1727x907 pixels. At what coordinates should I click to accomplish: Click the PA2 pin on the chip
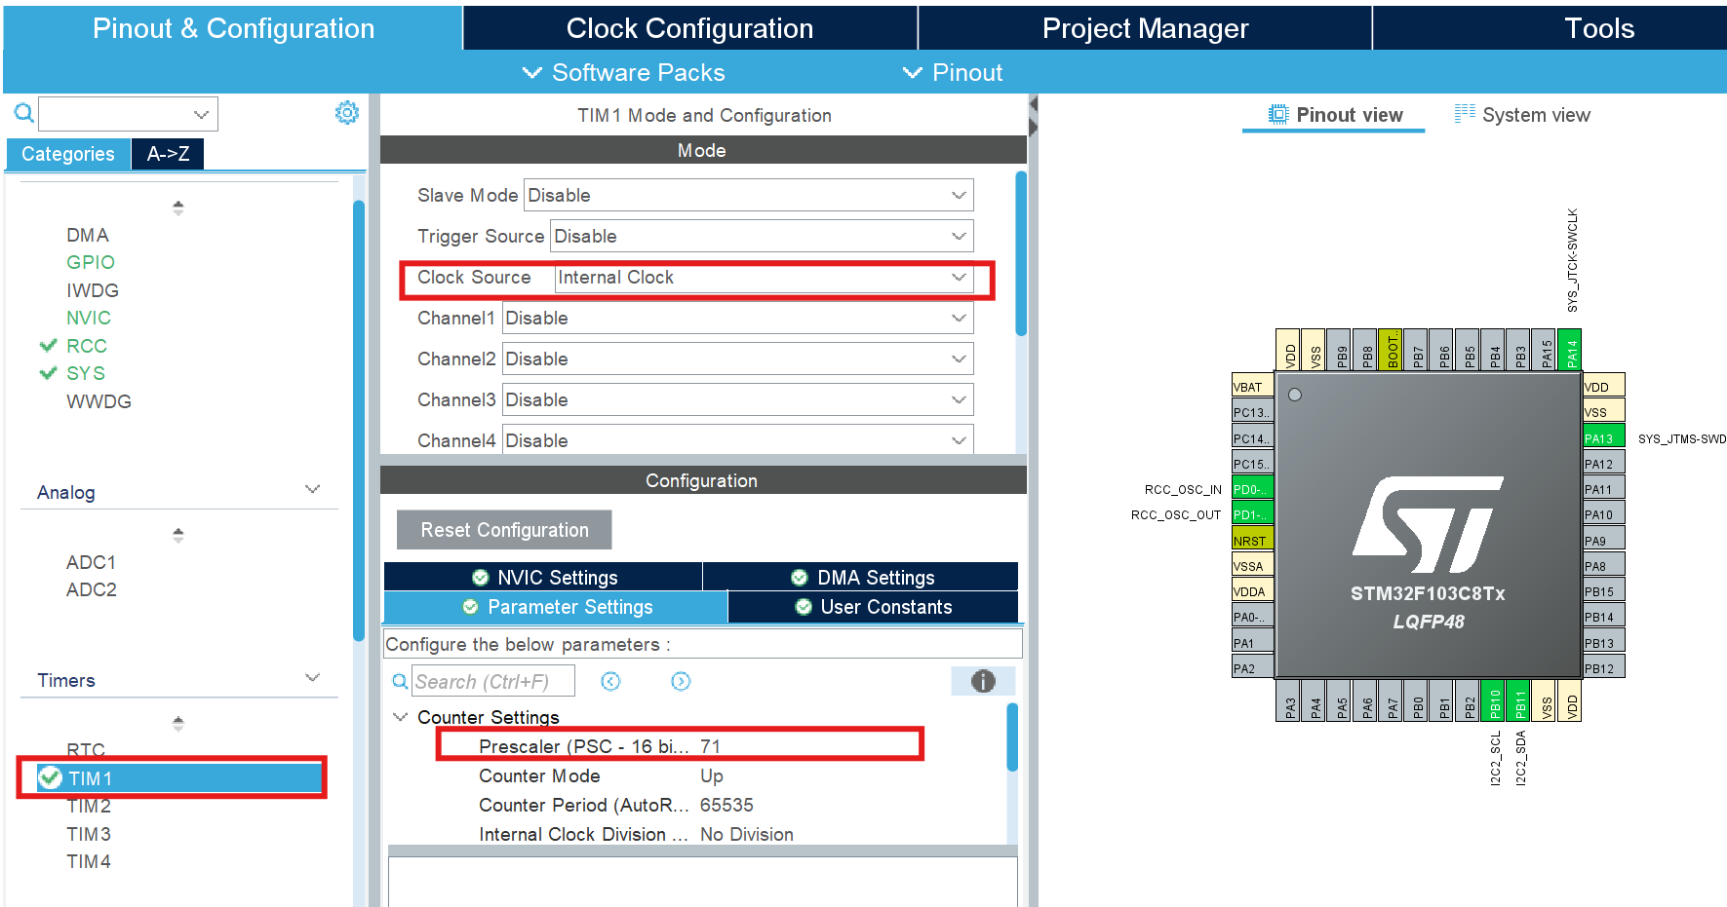click(x=1253, y=668)
